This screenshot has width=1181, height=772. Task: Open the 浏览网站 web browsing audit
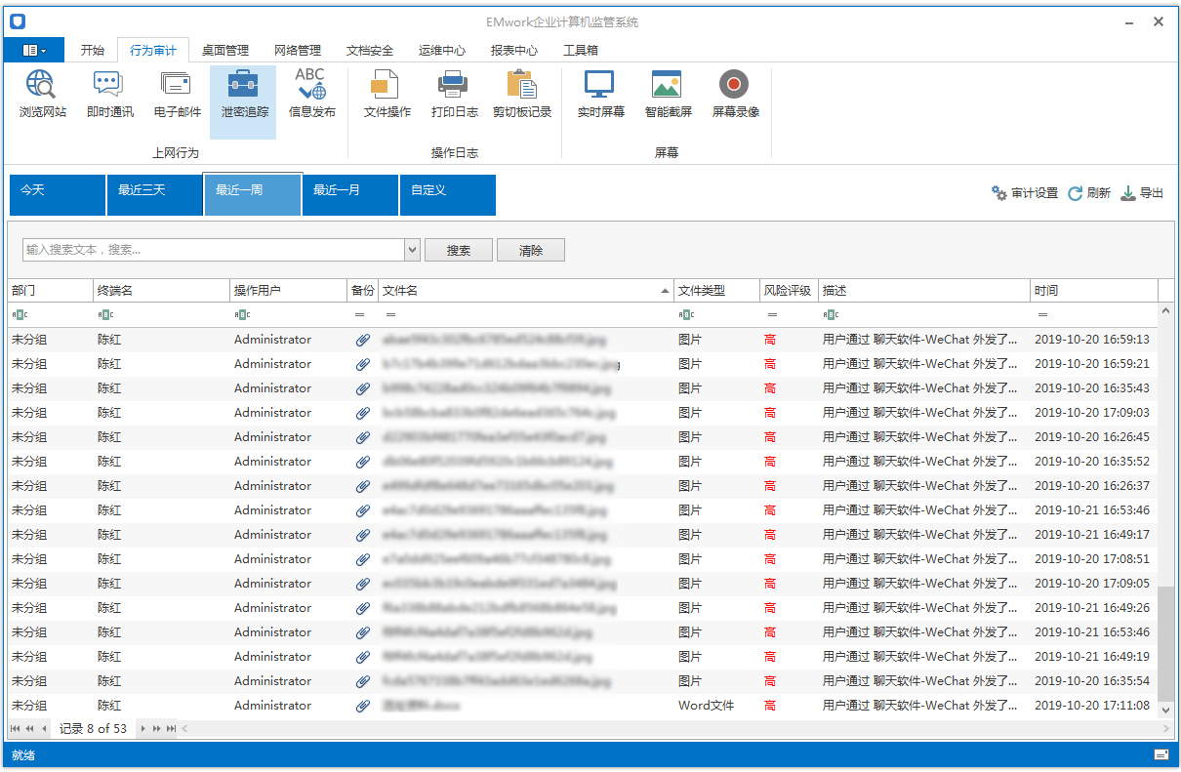[43, 96]
